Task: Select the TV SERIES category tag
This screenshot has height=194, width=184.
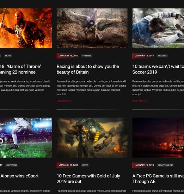Action: (x=87, y=56)
